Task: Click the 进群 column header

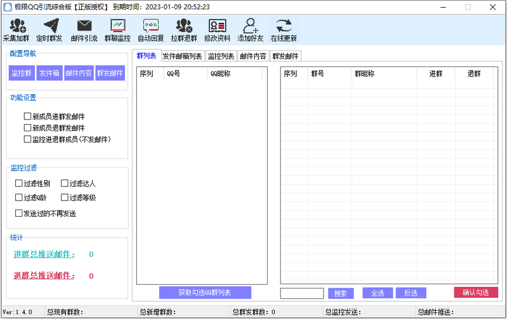Action: point(436,74)
